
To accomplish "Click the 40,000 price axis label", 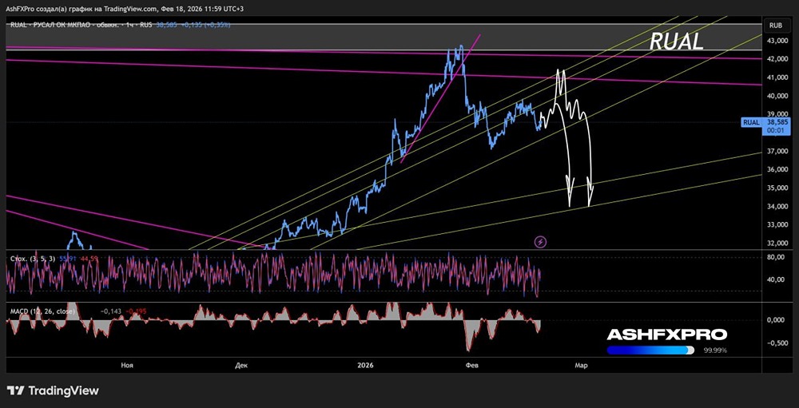I will (x=777, y=96).
